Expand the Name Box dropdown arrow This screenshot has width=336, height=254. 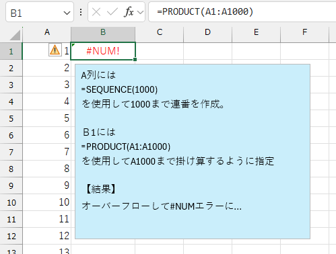pos(67,13)
